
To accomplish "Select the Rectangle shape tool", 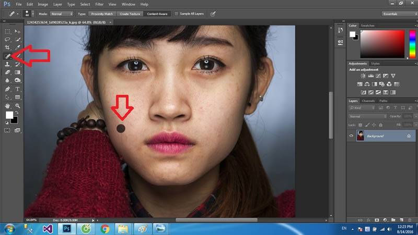I will pyautogui.click(x=18, y=97).
